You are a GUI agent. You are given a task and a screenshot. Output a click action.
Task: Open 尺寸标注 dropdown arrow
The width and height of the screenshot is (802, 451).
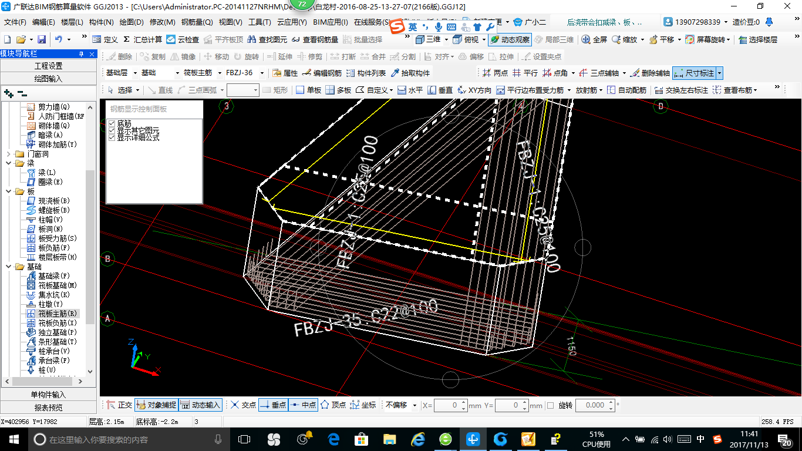point(719,73)
